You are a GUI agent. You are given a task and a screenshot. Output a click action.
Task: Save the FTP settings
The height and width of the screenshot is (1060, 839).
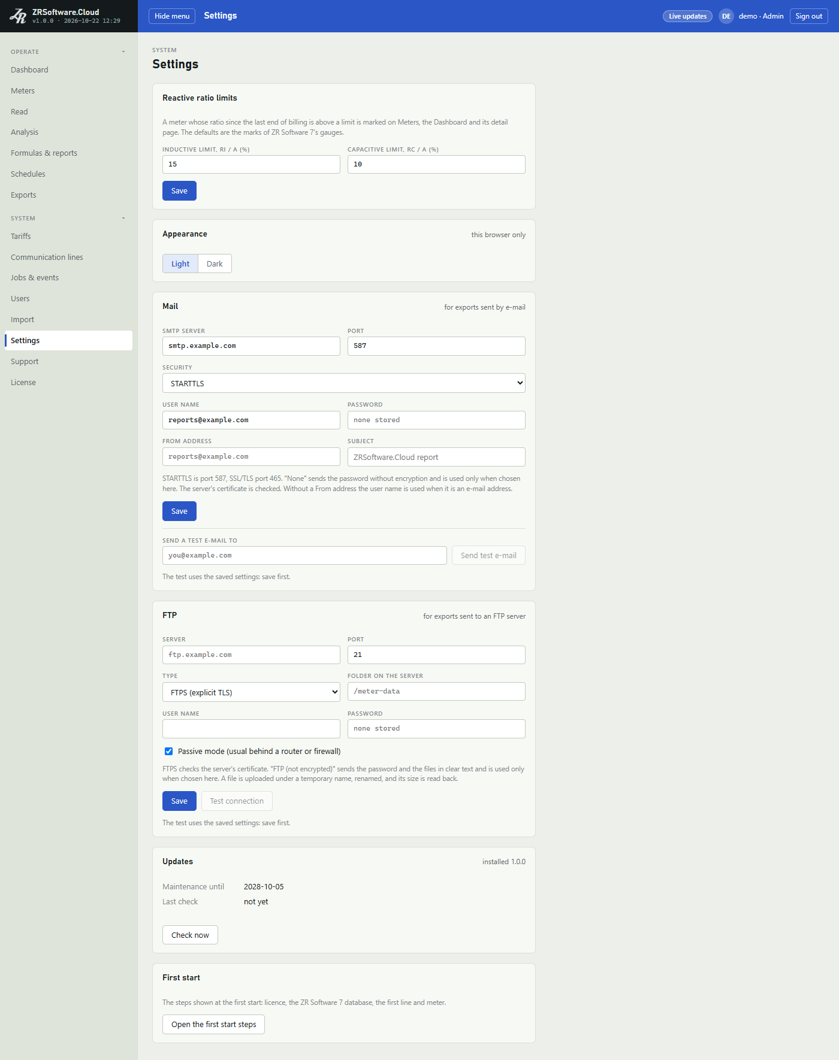pyautogui.click(x=179, y=801)
